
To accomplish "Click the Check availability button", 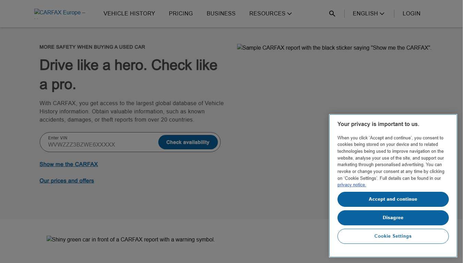I will click(x=188, y=142).
